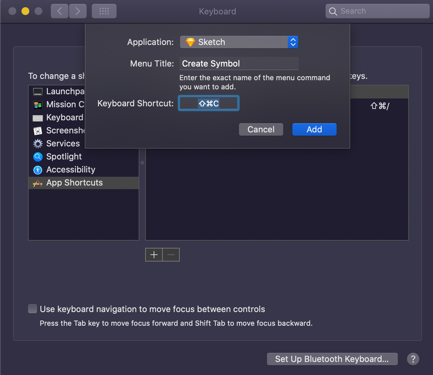
Task: Click the Add button in dialog
Action: point(314,129)
